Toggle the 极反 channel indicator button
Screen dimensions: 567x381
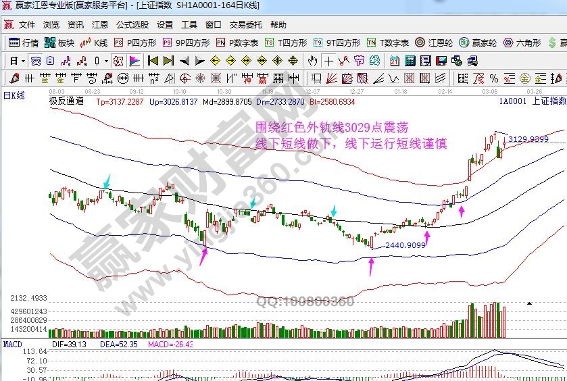pos(119,61)
